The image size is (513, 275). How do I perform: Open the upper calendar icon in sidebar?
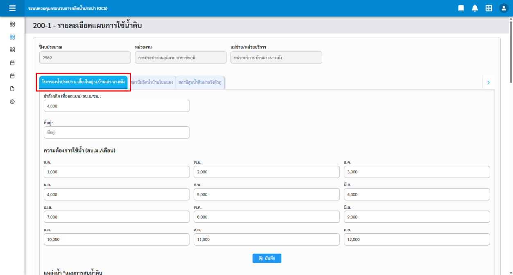pyautogui.click(x=12, y=63)
